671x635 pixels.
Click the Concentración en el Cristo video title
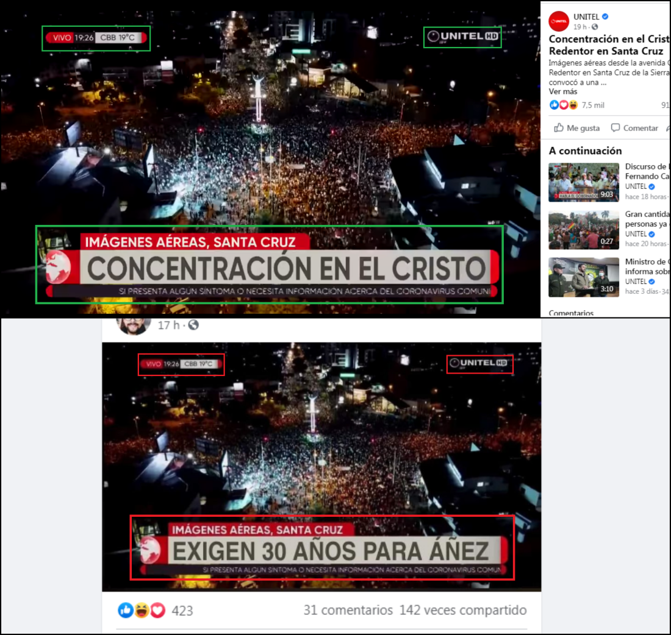click(609, 45)
